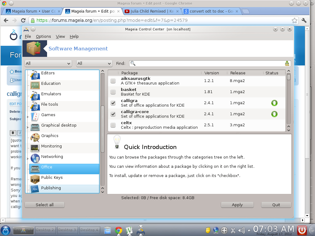
Task: Open the File menu
Action: click(x=28, y=37)
